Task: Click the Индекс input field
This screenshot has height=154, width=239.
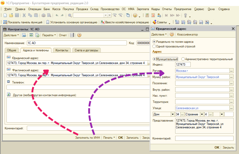Action: [x=183, y=65]
